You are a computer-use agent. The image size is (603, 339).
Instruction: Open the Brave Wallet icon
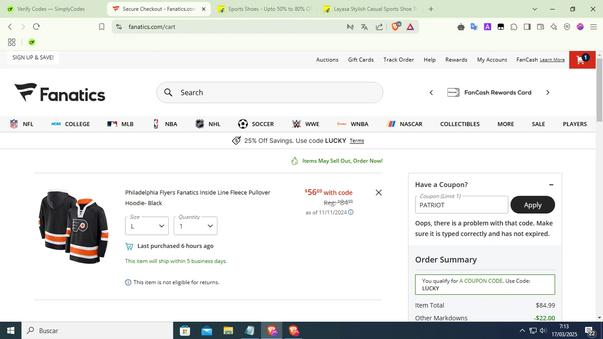540,27
